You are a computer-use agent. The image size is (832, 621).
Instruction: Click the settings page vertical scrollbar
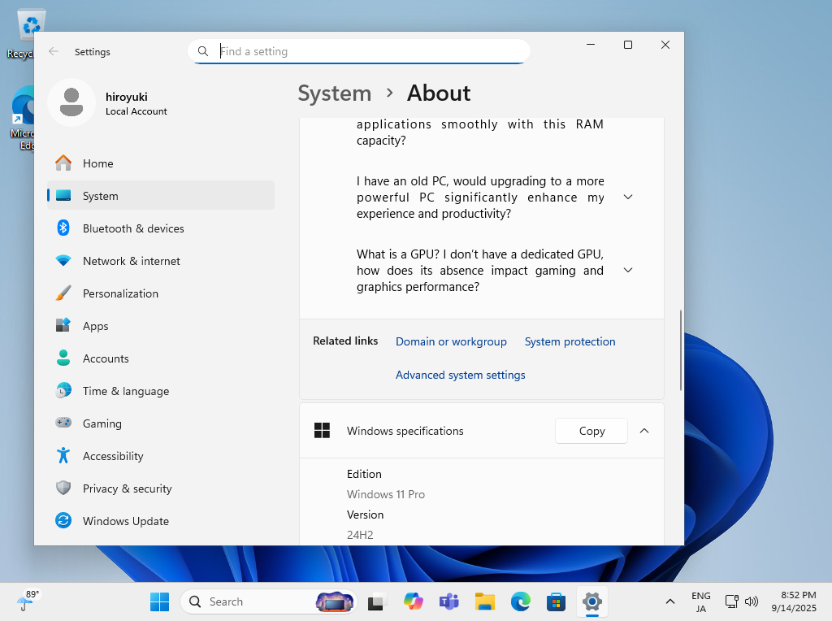[x=680, y=351]
